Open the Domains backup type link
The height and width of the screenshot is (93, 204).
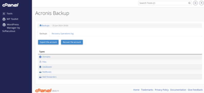point(46,57)
